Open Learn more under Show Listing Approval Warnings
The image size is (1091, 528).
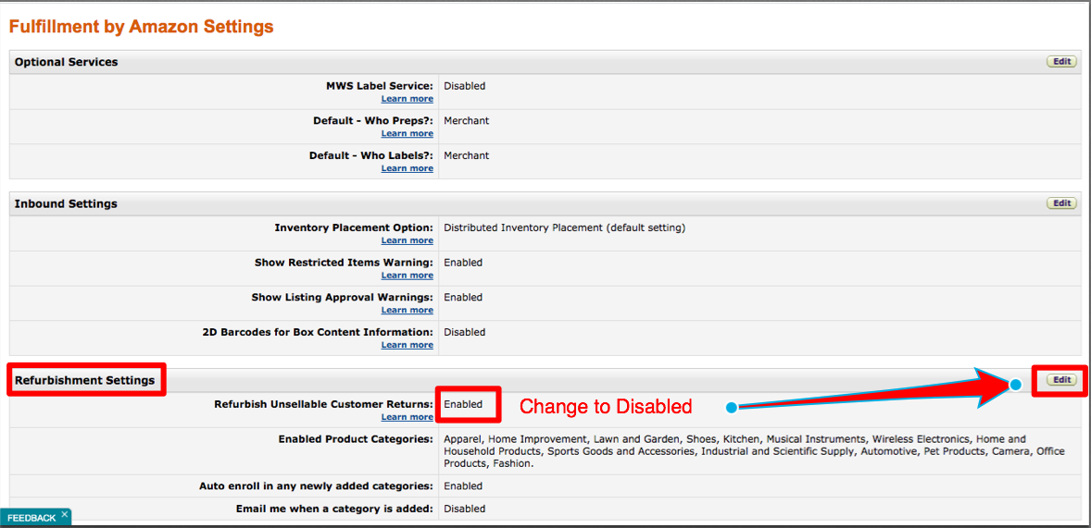point(407,310)
